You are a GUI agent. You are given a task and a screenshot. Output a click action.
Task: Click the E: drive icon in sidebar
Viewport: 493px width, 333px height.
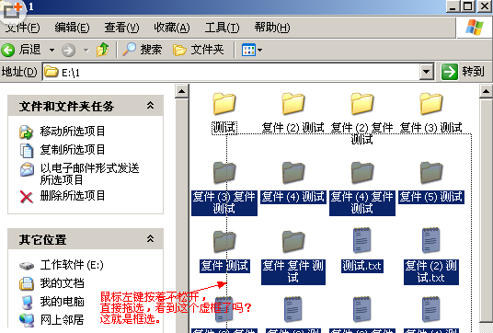[27, 266]
